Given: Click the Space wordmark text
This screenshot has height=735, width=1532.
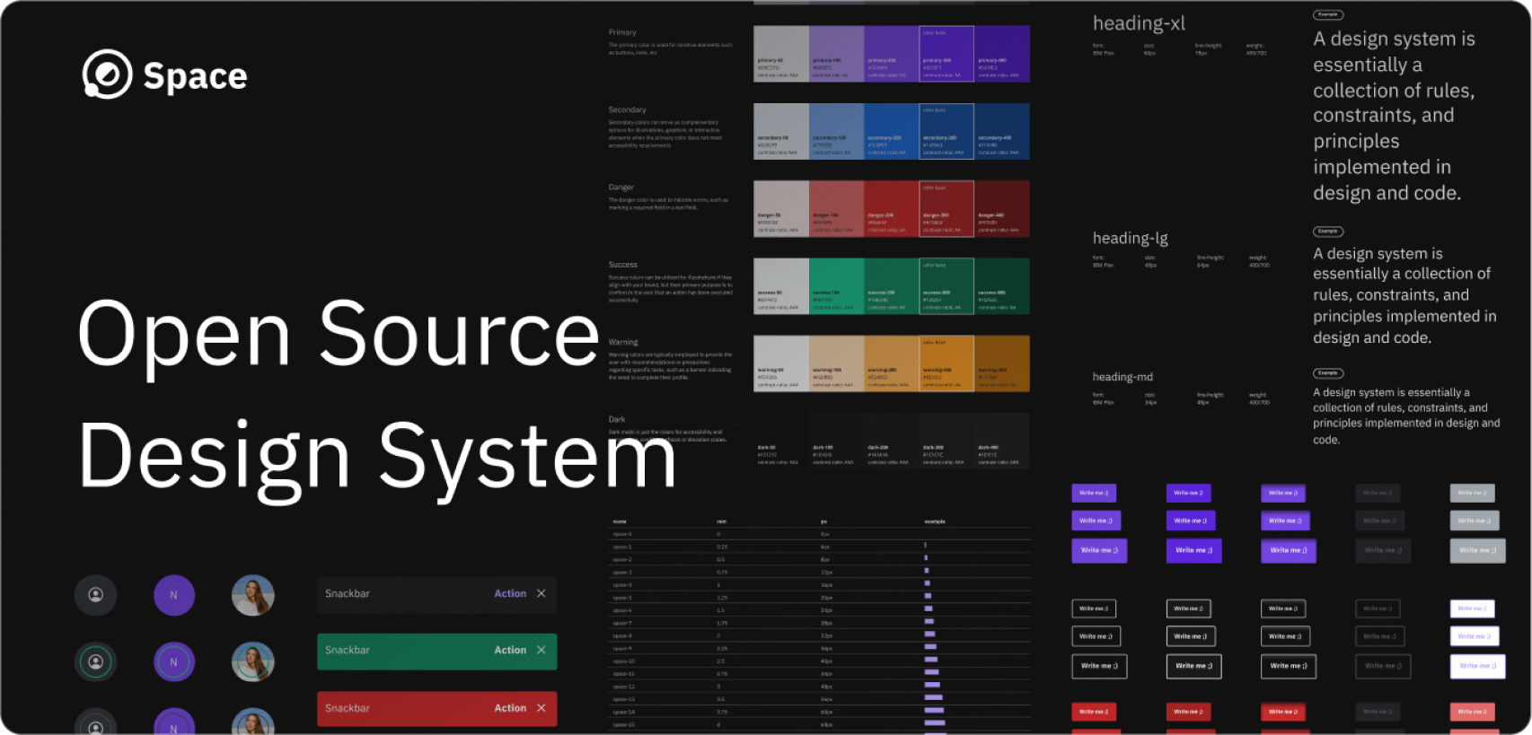Looking at the screenshot, I should (195, 76).
